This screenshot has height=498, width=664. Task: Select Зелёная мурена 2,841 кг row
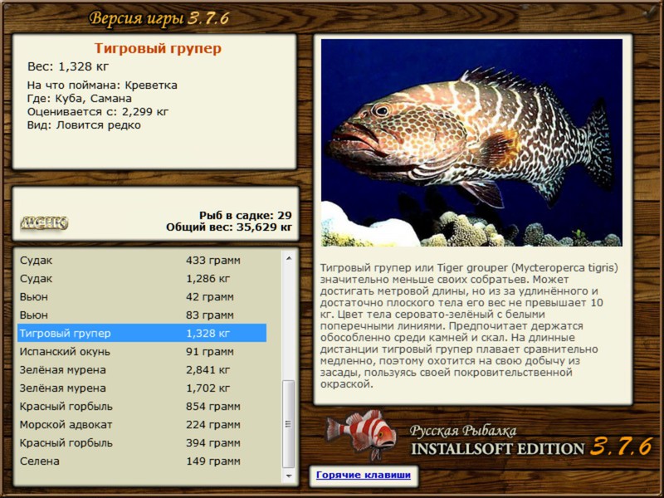click(142, 369)
